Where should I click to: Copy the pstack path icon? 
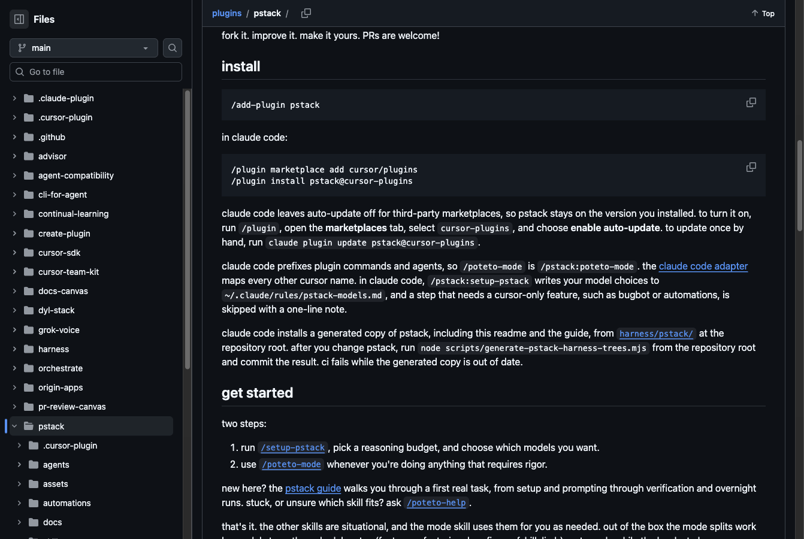tap(306, 13)
